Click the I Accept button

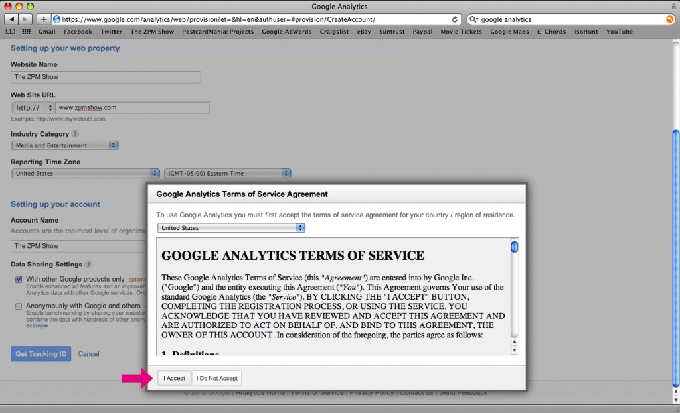point(175,378)
